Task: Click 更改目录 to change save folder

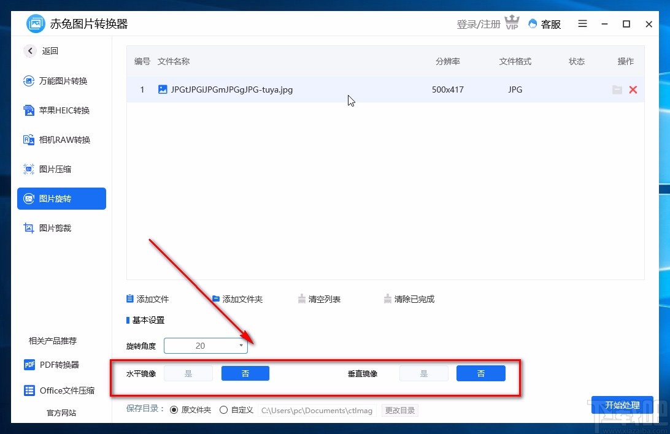Action: point(400,409)
